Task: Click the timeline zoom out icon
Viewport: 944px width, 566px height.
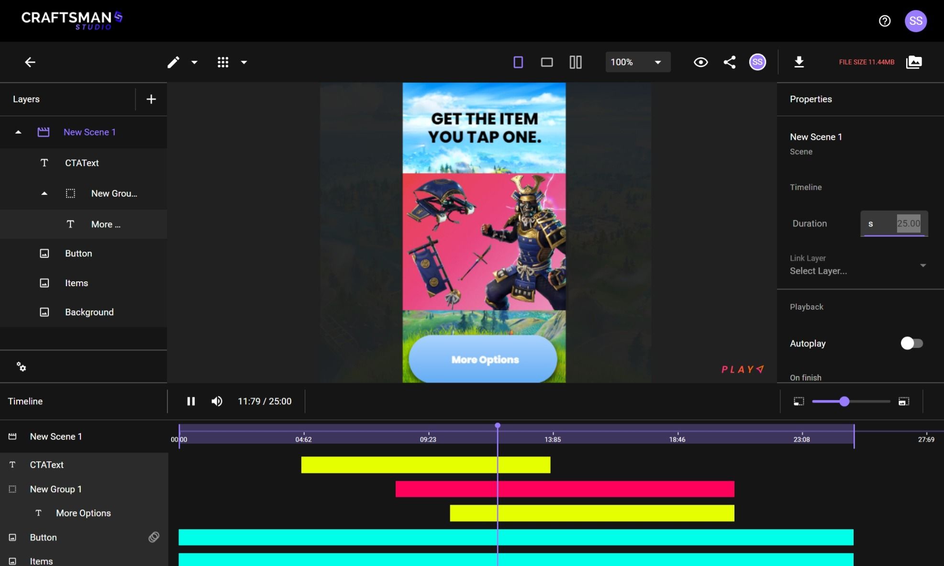Action: click(x=799, y=401)
